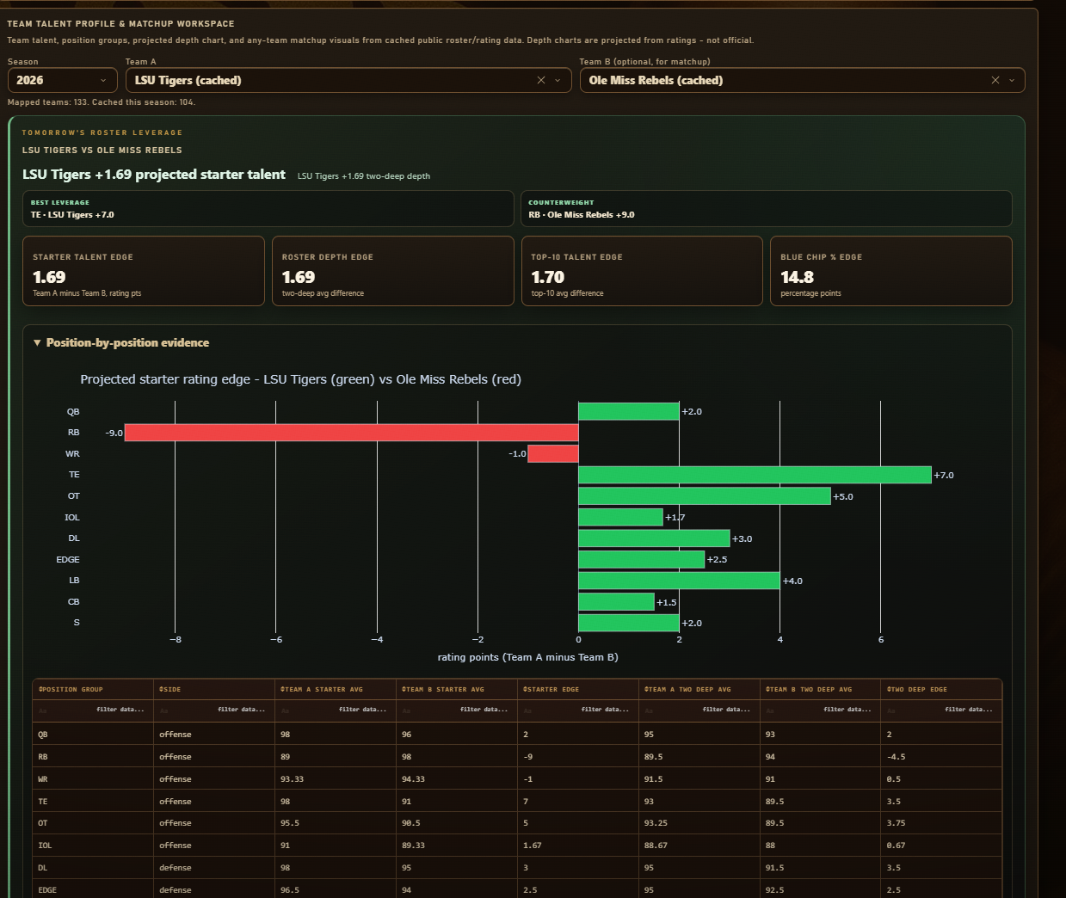The image size is (1066, 898).
Task: Toggle case sensitivity for Side filter
Action: [164, 710]
